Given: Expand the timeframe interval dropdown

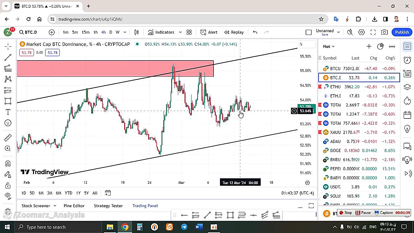Looking at the screenshot, I should pyautogui.click(x=125, y=32).
